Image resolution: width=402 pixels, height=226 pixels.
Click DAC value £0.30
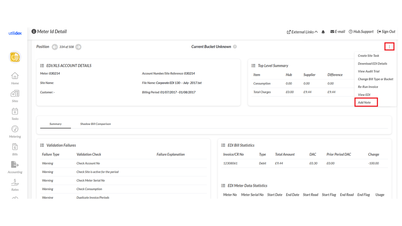(x=313, y=163)
